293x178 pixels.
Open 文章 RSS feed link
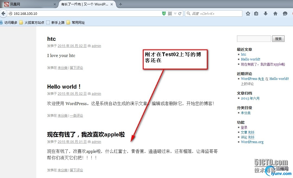pyautogui.click(x=247, y=132)
